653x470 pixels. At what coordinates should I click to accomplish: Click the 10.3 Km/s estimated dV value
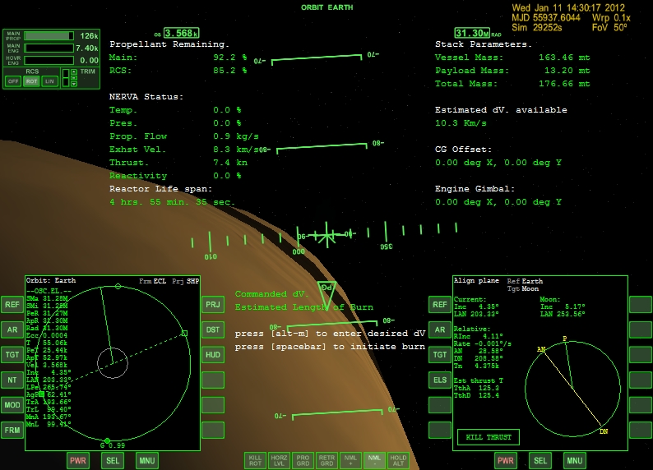pyautogui.click(x=461, y=123)
